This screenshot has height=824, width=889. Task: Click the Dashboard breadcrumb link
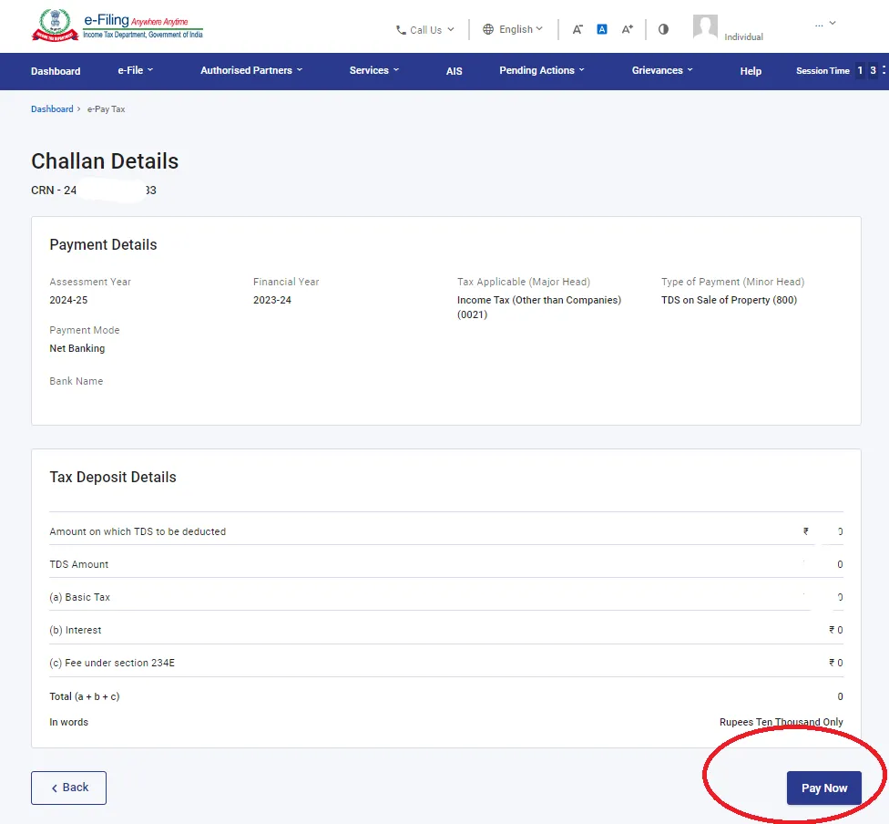pos(51,108)
